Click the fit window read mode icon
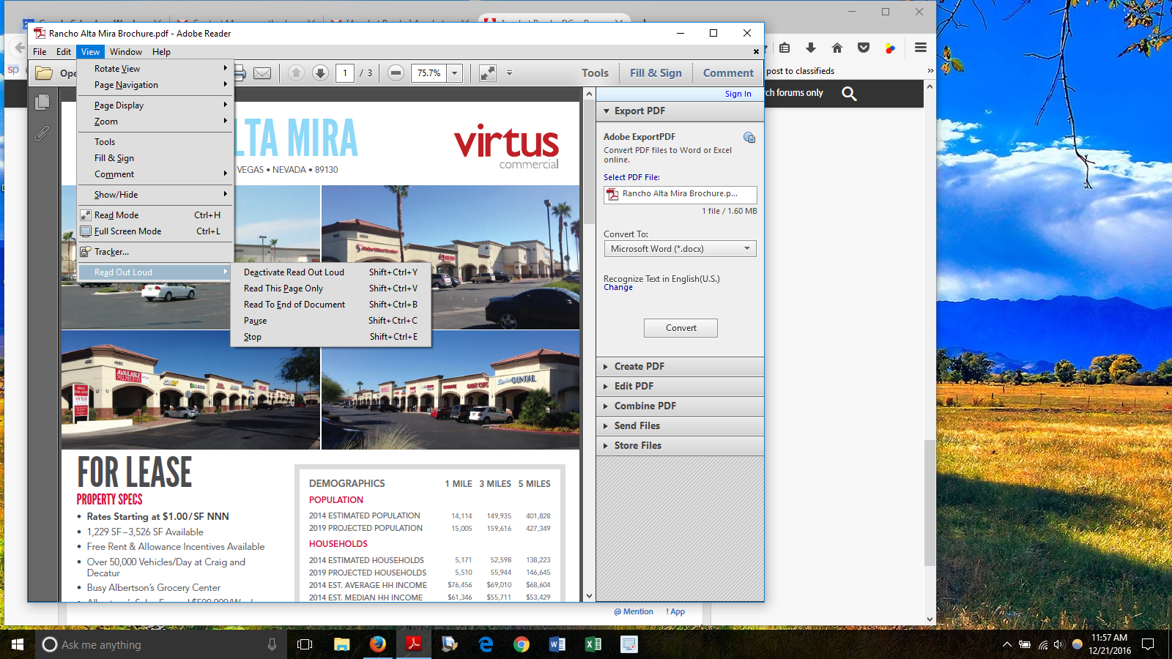The height and width of the screenshot is (659, 1172). 487,72
